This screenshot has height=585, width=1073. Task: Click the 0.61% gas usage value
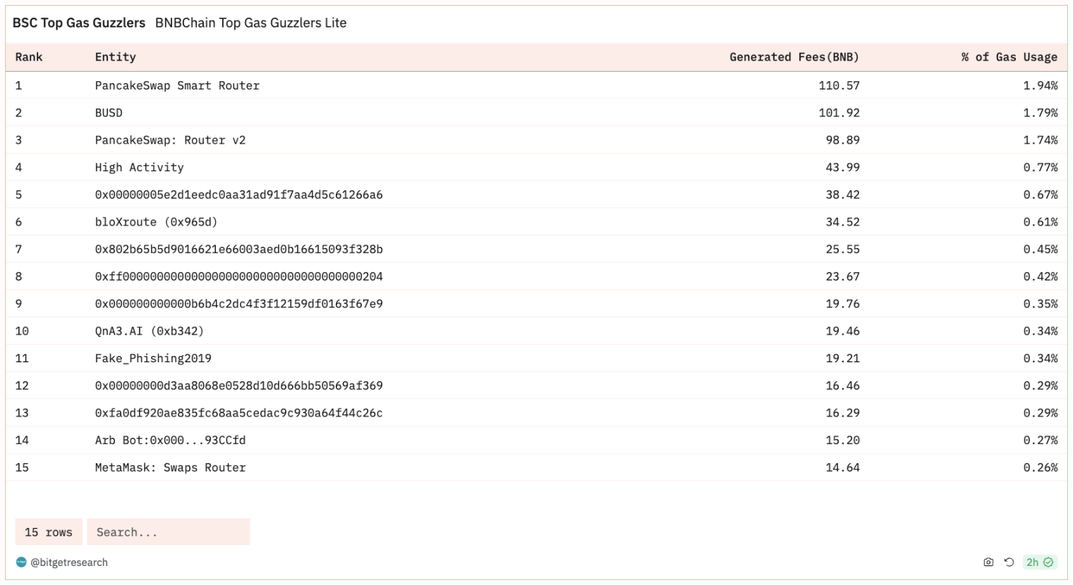1041,222
